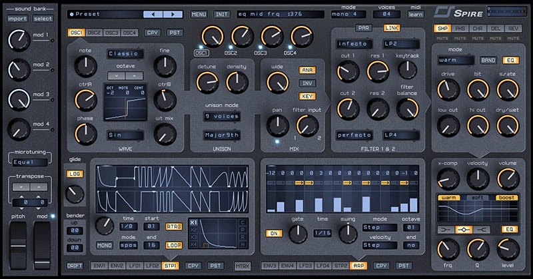Open the LP2 filter mode dropdown
Screen dimensions: 533x279
(x=401, y=44)
